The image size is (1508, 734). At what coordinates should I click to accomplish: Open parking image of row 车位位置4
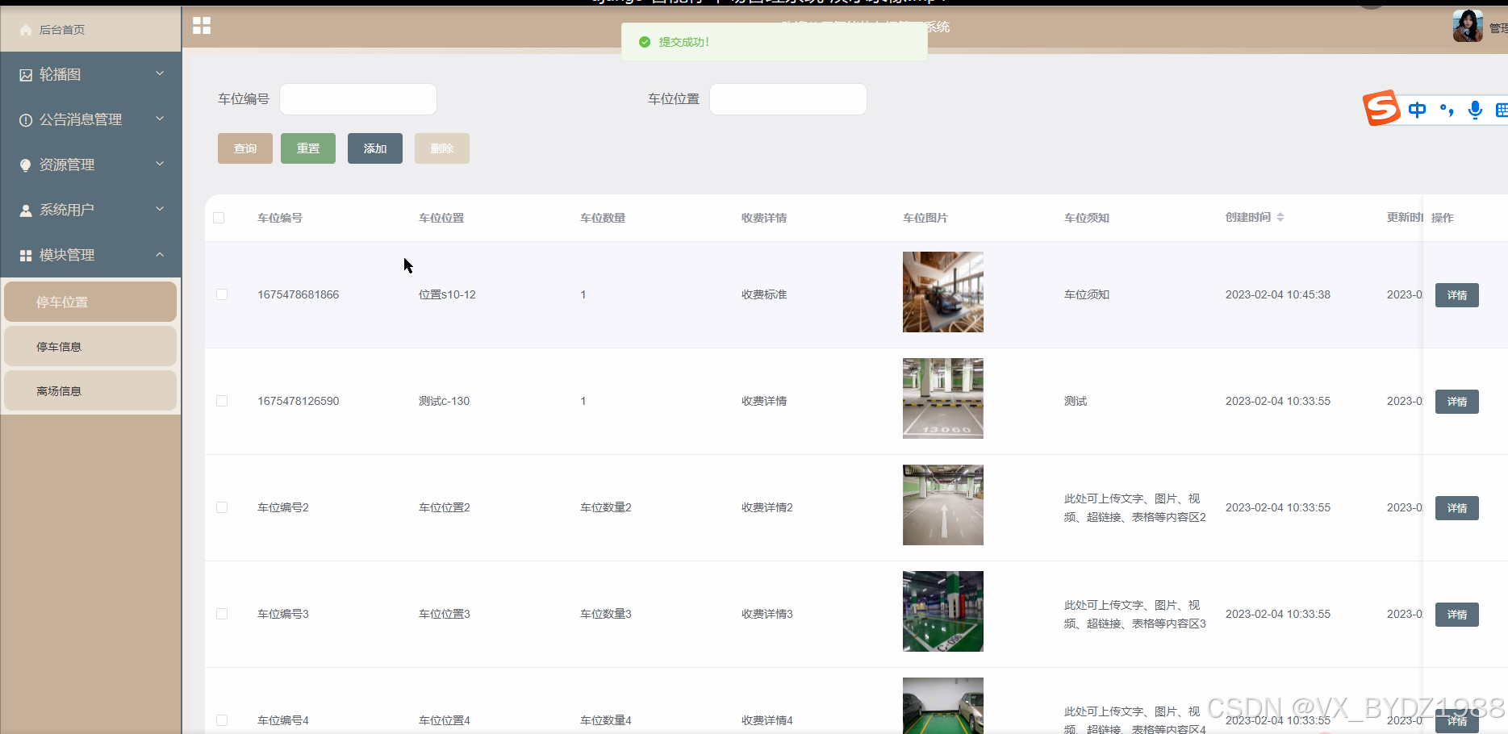943,706
